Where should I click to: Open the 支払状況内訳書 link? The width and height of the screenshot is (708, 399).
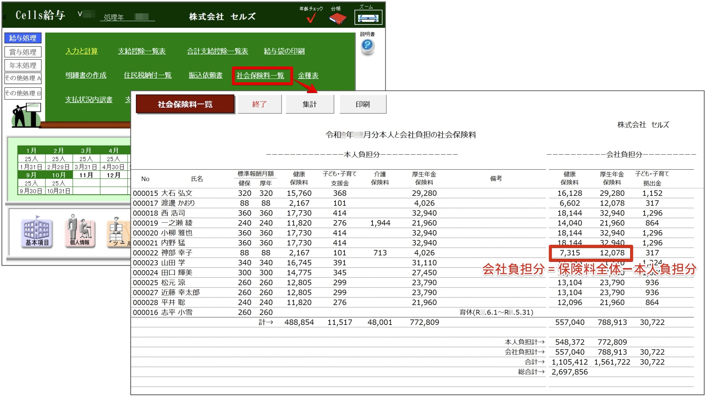89,100
